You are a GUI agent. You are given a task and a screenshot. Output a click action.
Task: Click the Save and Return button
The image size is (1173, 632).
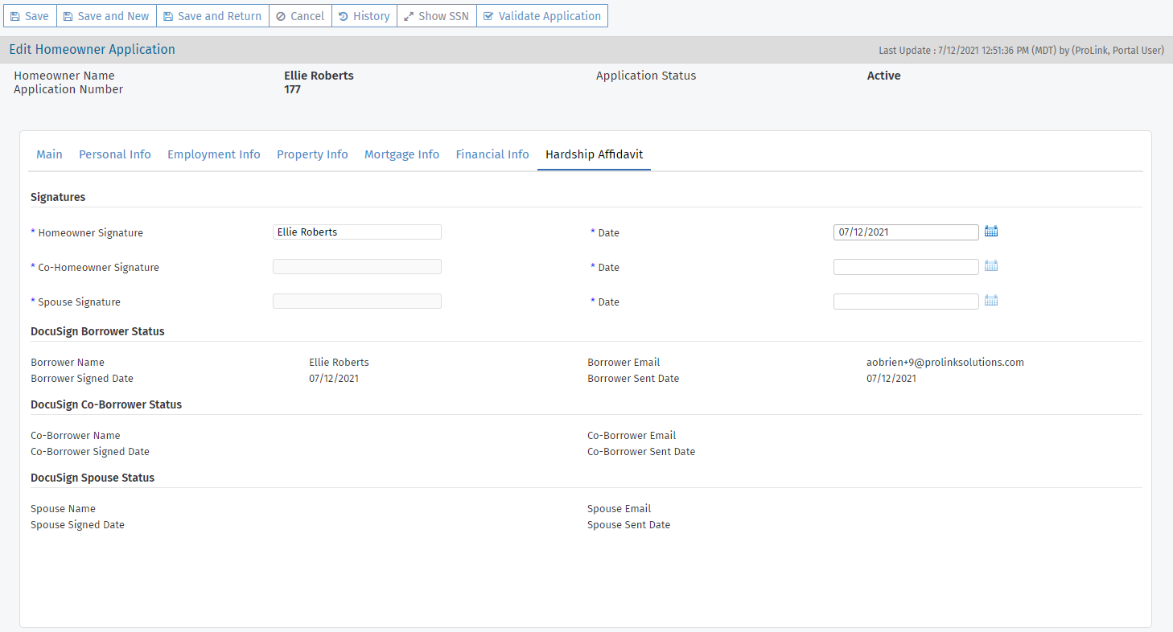(x=211, y=16)
